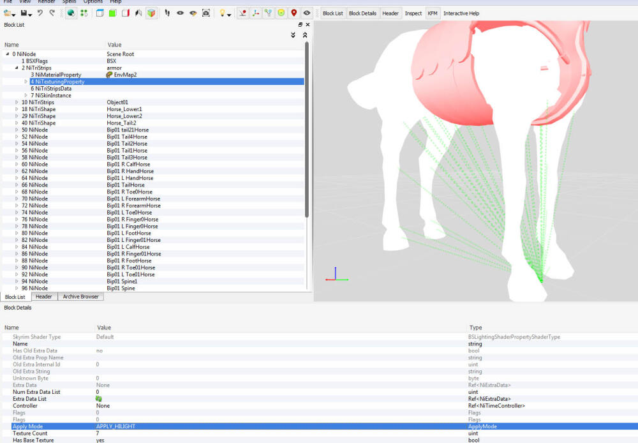
Task: Toggle the show hidden eye icon
Action: (307, 13)
